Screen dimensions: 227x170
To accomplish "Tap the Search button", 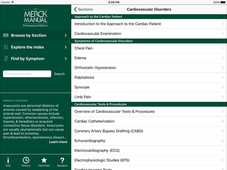I will click(x=59, y=74).
